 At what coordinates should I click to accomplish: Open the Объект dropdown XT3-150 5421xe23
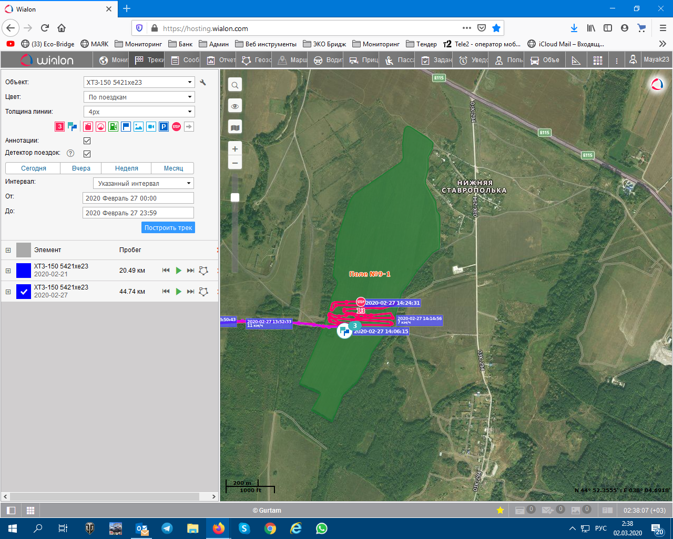coord(139,83)
